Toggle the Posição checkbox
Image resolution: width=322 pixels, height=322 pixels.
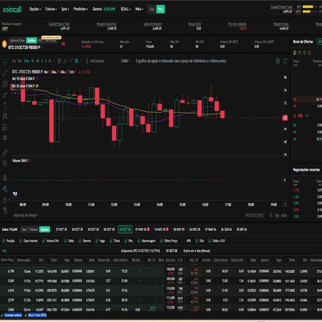[x=4, y=241]
